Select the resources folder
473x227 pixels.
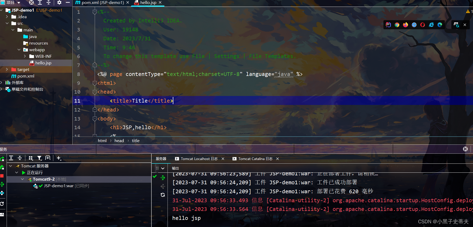point(36,43)
